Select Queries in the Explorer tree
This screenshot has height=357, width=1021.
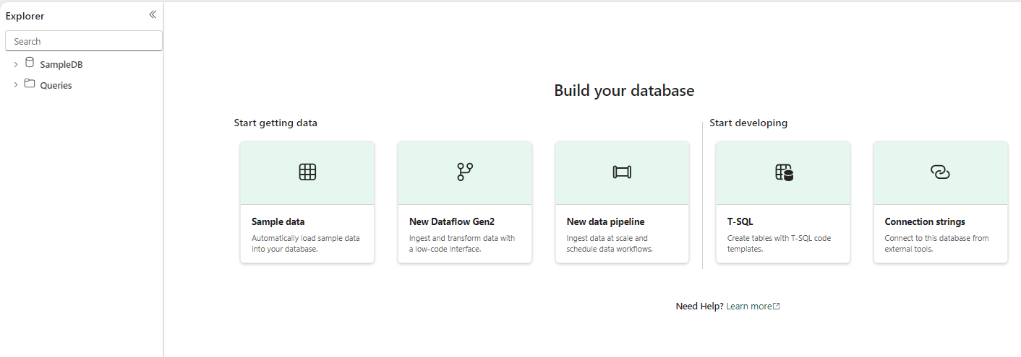[x=56, y=85]
